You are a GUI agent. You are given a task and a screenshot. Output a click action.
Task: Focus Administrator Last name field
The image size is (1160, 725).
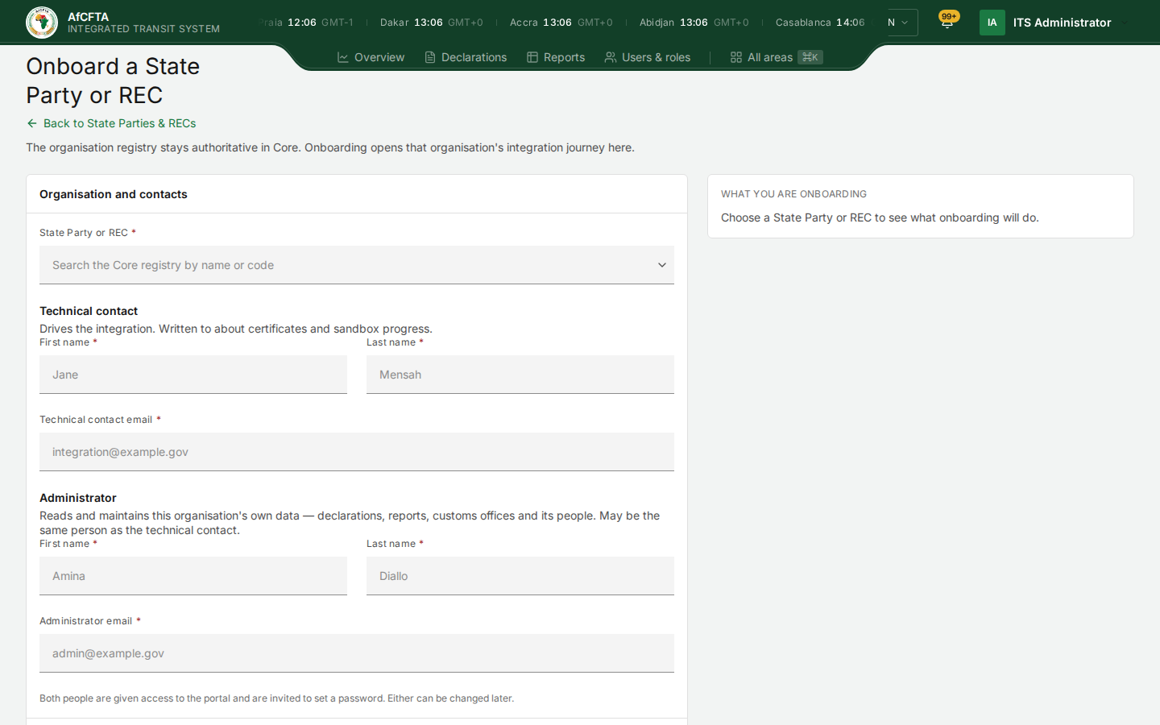click(520, 576)
